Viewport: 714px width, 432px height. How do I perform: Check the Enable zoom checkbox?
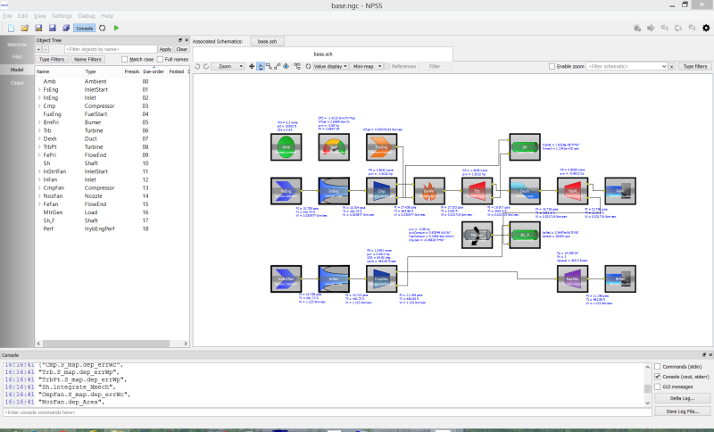click(552, 66)
